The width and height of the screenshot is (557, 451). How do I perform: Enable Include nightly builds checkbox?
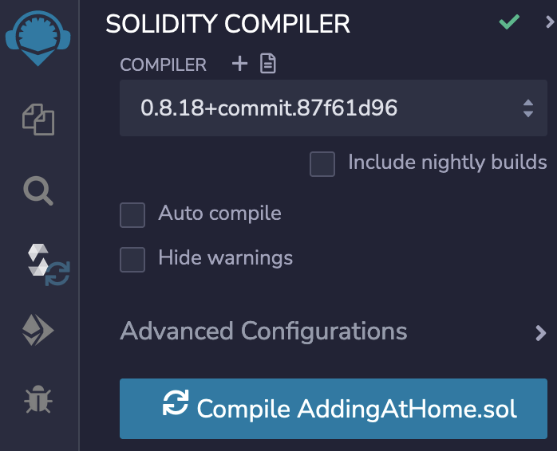[322, 164]
